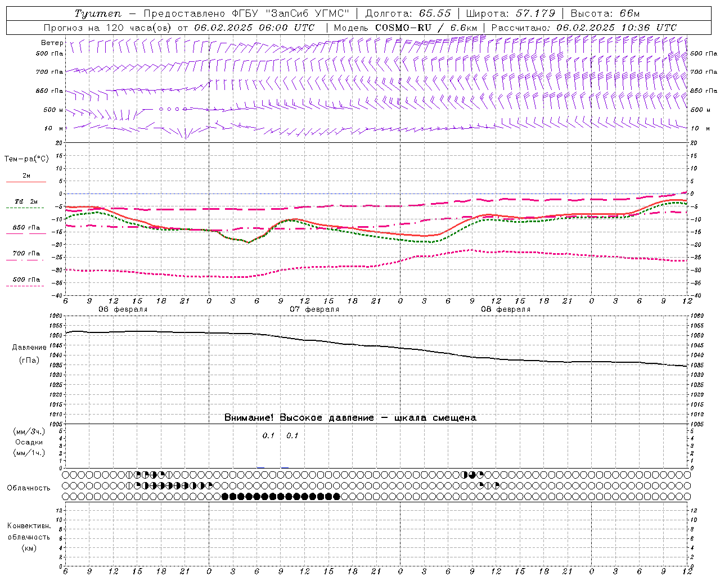This screenshot has width=720, height=576.
Task: Click the "Тем-ра(°C)" temperature axis label
Action: tap(26, 159)
